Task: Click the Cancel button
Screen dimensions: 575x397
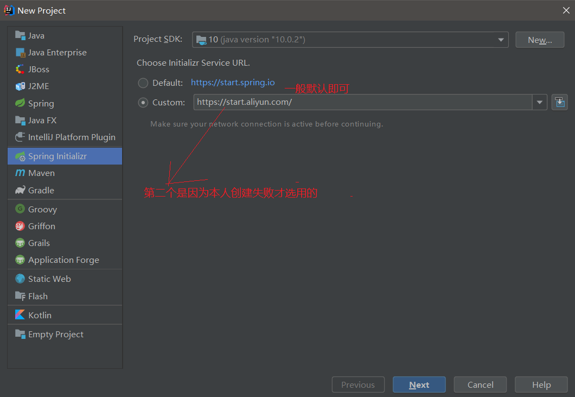Action: [x=481, y=385]
